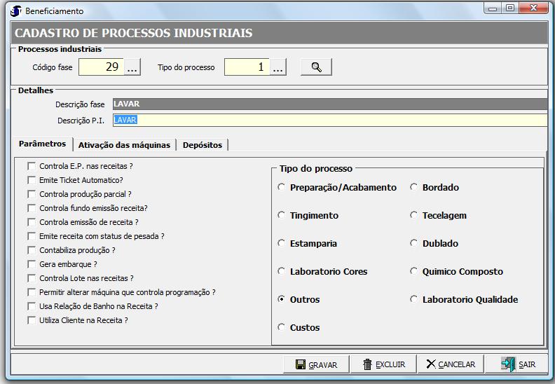
Task: Tick Utiliza Cliente na Receita checkbox
Action: point(32,320)
